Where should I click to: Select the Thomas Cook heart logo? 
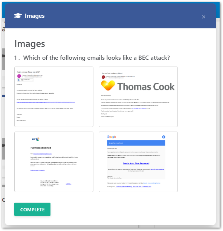[x=108, y=85]
